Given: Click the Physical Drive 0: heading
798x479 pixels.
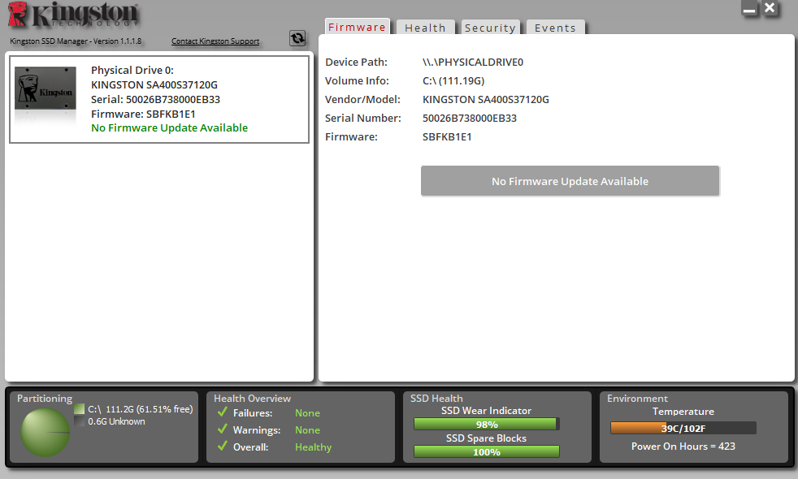Looking at the screenshot, I should click(132, 70).
